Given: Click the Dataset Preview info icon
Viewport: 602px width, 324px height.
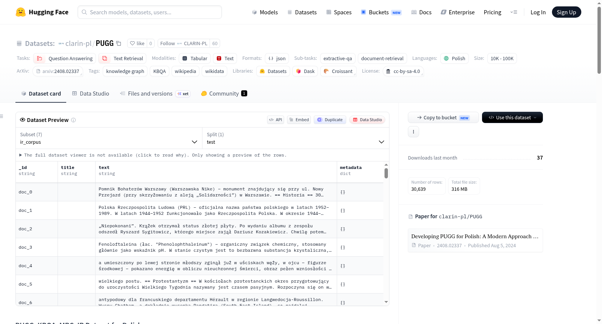Looking at the screenshot, I should [73, 120].
